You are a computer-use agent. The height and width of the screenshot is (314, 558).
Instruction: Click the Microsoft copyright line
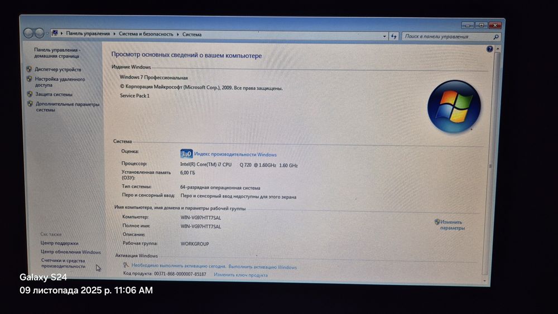coord(201,88)
